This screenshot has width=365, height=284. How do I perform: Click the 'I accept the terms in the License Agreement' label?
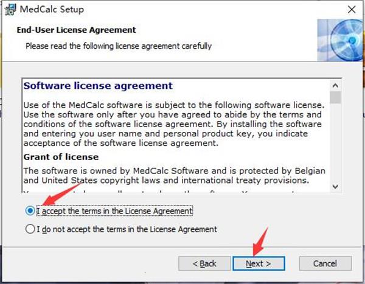tap(115, 211)
